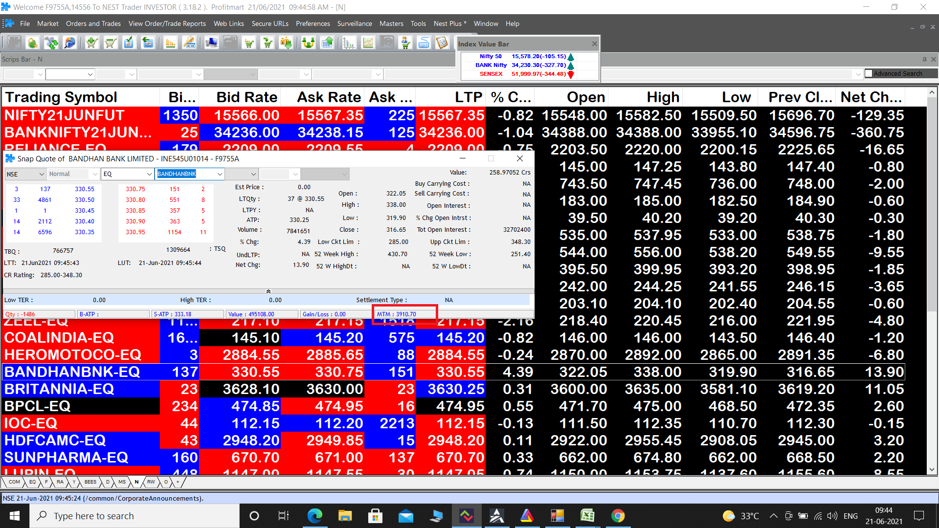
Task: Open the Preferences menu
Action: [313, 23]
